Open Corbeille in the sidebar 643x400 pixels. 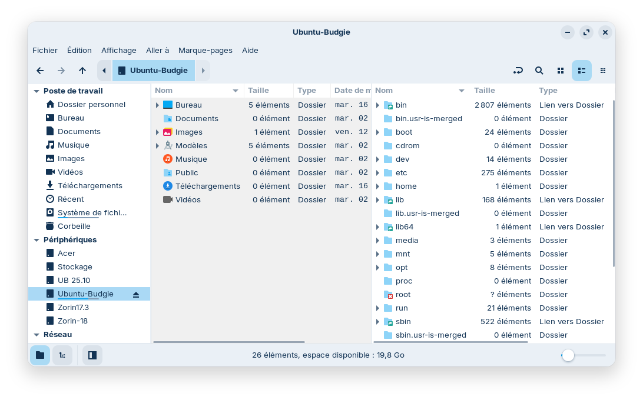[x=74, y=226]
